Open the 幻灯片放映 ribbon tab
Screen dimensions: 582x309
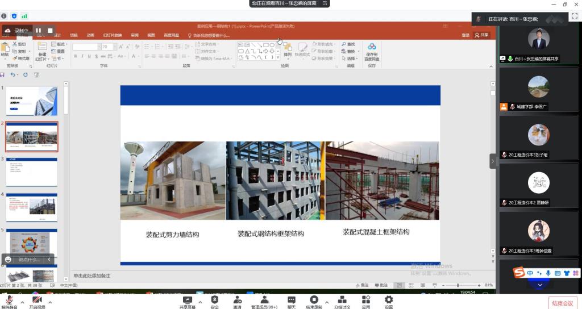[113, 35]
